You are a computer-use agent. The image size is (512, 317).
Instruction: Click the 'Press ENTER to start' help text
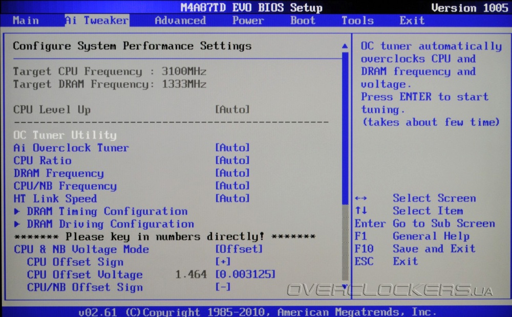tap(424, 97)
